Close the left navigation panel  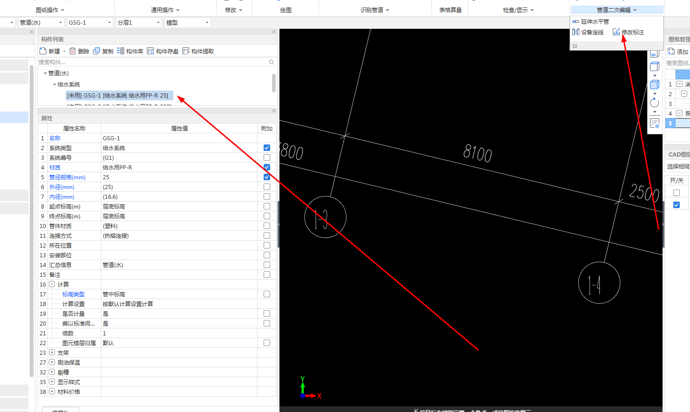[x=32, y=32]
